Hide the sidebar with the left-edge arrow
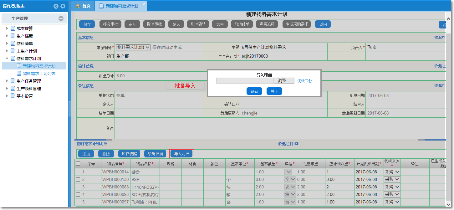This screenshot has height=210, width=454. (x=70, y=109)
